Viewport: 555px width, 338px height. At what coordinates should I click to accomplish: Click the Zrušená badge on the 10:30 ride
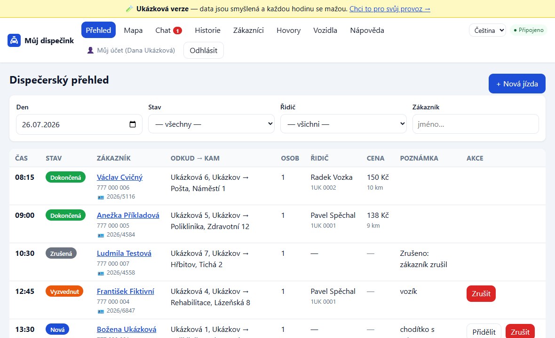[x=61, y=253]
